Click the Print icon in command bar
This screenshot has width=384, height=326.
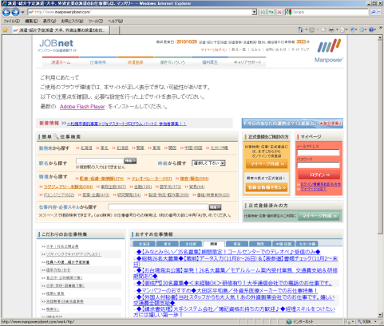pyautogui.click(x=331, y=29)
